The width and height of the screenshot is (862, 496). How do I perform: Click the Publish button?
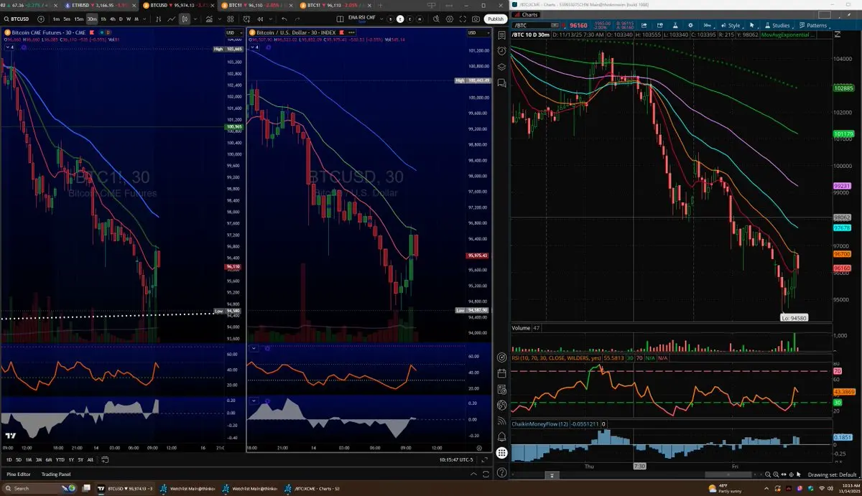(495, 19)
